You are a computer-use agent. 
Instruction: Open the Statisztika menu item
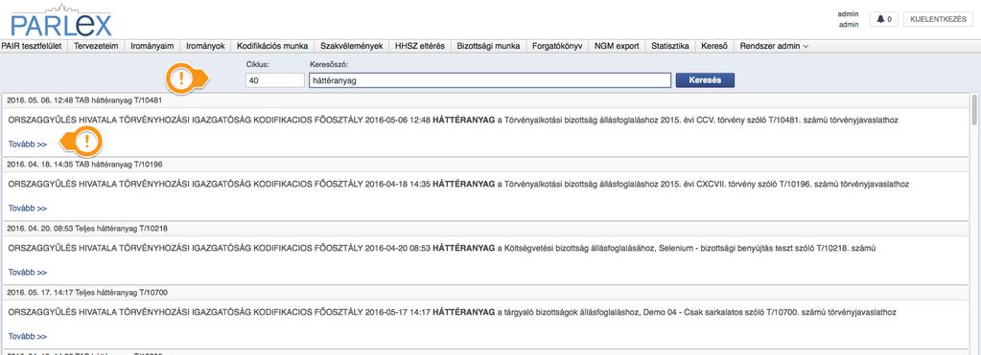click(x=670, y=46)
